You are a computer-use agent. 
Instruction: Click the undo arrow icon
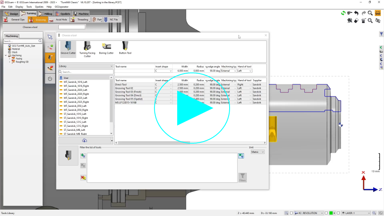[356, 13]
